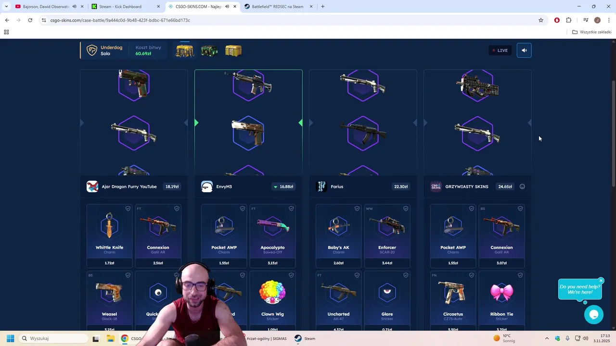616x346 pixels.
Task: Mute audio on the Bajorson YouTube tab
Action: coord(74,7)
